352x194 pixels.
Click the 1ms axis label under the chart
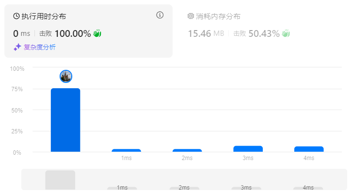[127, 158]
